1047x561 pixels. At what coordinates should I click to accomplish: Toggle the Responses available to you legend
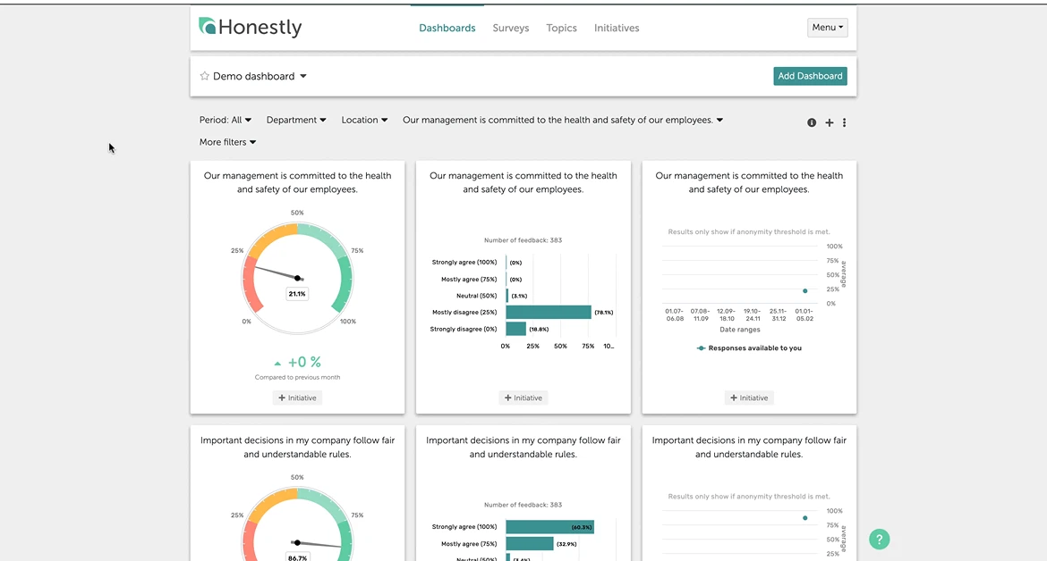click(x=748, y=347)
